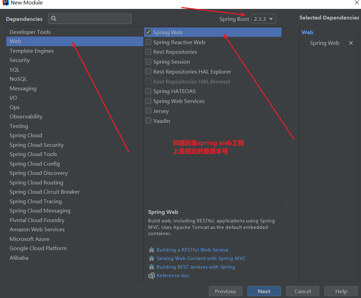Check the Spring Session dependency

149,62
